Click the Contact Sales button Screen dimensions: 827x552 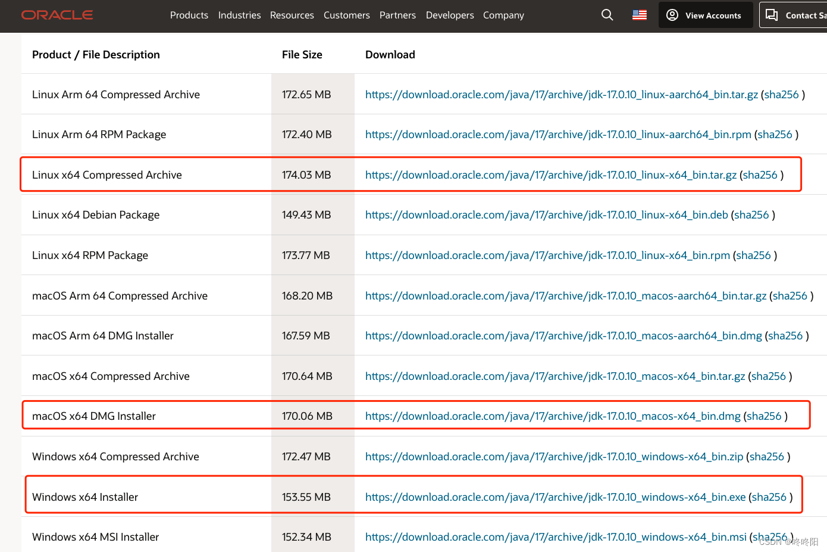(793, 15)
